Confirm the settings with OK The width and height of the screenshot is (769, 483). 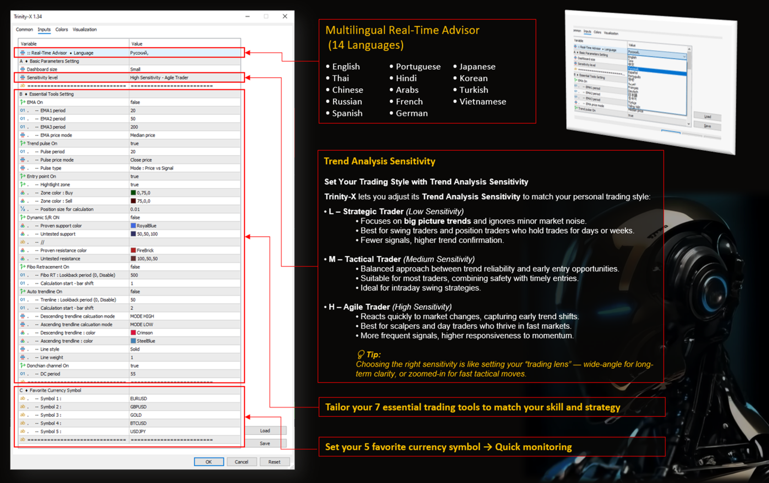pos(209,462)
